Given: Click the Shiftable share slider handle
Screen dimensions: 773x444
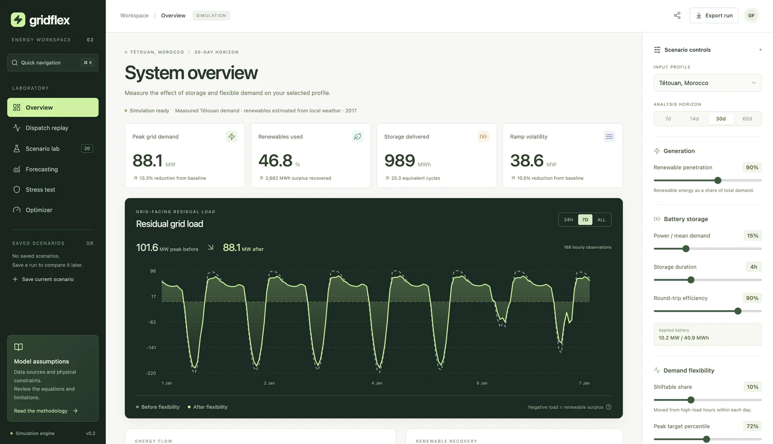Looking at the screenshot, I should click(x=691, y=400).
